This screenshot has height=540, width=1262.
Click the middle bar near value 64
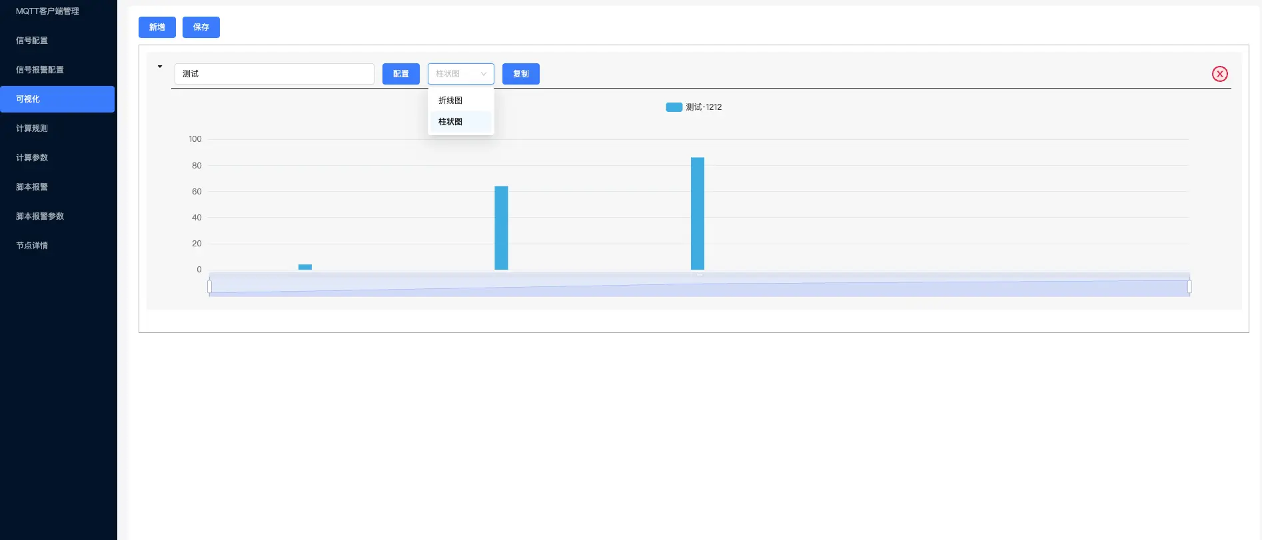pos(501,228)
